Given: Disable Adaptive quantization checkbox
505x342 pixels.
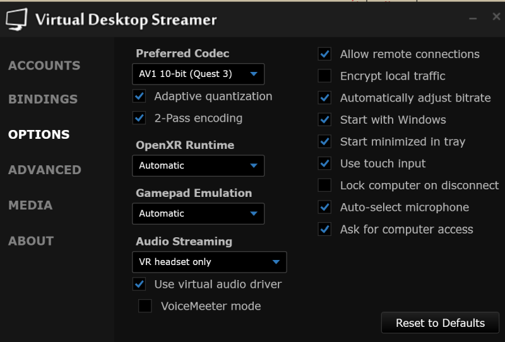Looking at the screenshot, I should [x=140, y=97].
